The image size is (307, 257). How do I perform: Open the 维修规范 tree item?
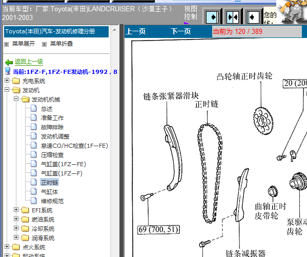coord(52,201)
